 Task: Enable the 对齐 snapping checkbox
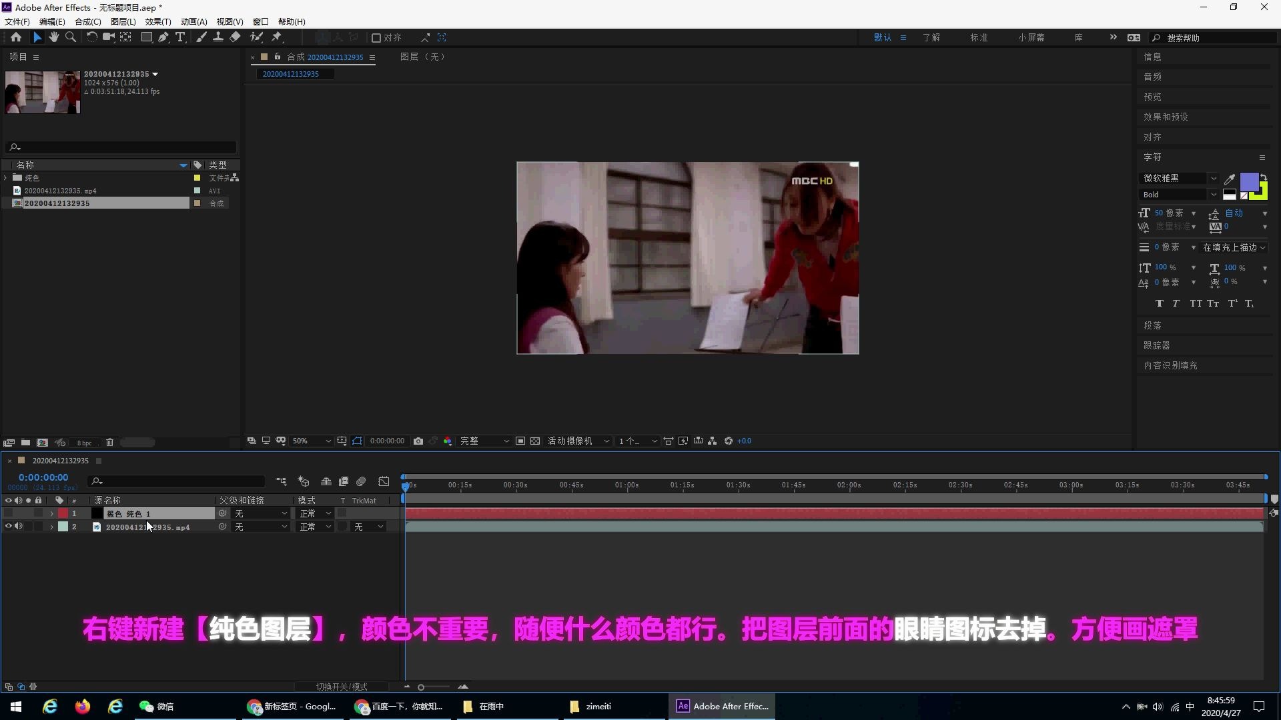click(x=376, y=38)
